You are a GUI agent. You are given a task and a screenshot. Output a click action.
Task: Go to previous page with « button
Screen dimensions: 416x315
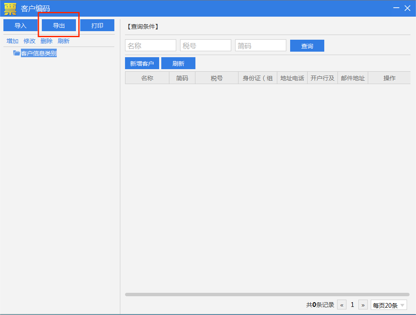pos(342,305)
